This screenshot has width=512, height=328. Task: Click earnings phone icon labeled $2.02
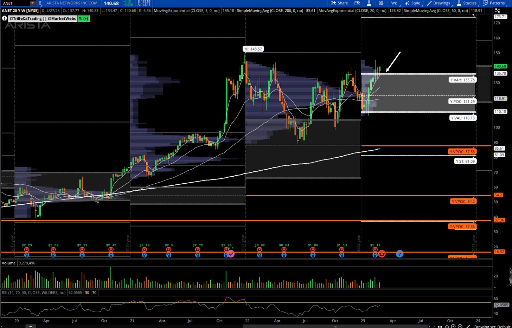coord(53,250)
